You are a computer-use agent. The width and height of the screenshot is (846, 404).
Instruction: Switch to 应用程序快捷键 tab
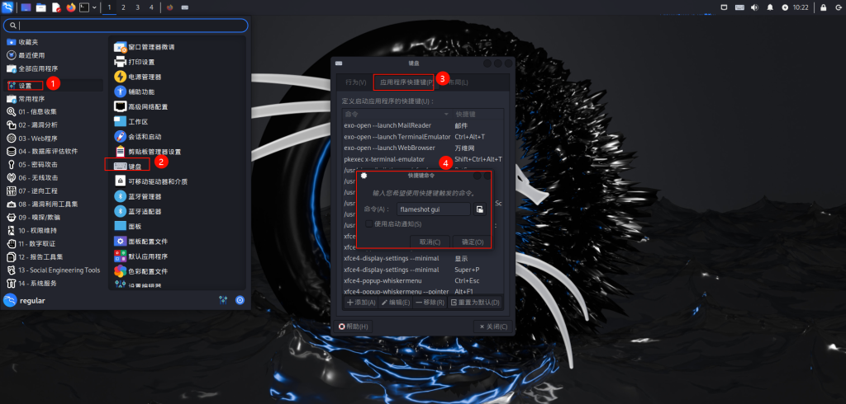coord(405,82)
